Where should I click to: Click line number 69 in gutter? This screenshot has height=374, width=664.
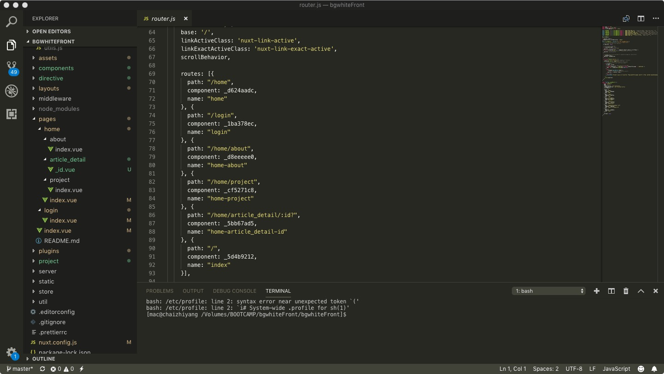point(152,74)
